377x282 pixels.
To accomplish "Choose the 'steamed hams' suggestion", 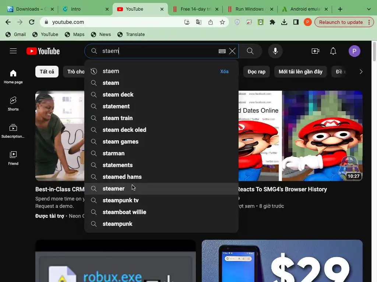I will coord(161,177).
